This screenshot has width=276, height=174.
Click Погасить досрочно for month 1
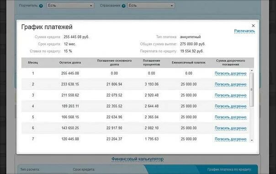pyautogui.click(x=230, y=74)
